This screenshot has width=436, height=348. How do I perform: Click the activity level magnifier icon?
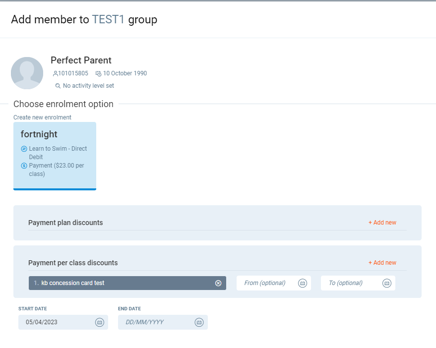pyautogui.click(x=58, y=86)
